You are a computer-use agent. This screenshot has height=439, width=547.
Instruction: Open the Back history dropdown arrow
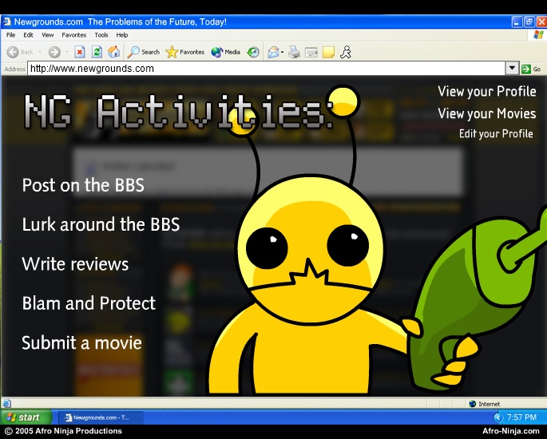[40, 53]
